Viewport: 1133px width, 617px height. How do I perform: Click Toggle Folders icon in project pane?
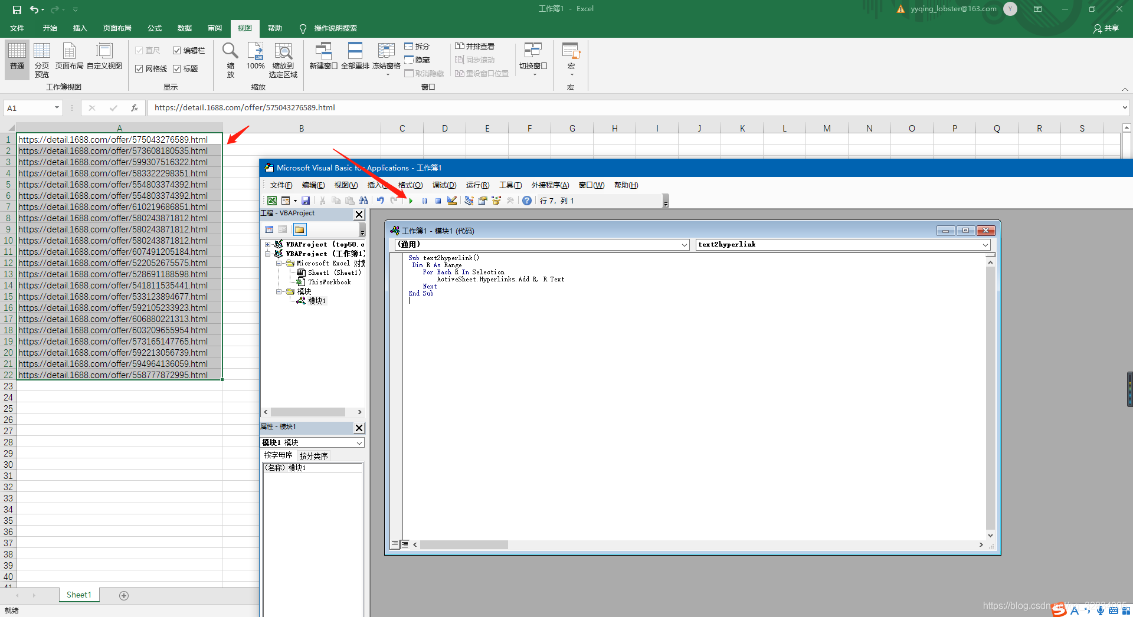click(x=300, y=229)
